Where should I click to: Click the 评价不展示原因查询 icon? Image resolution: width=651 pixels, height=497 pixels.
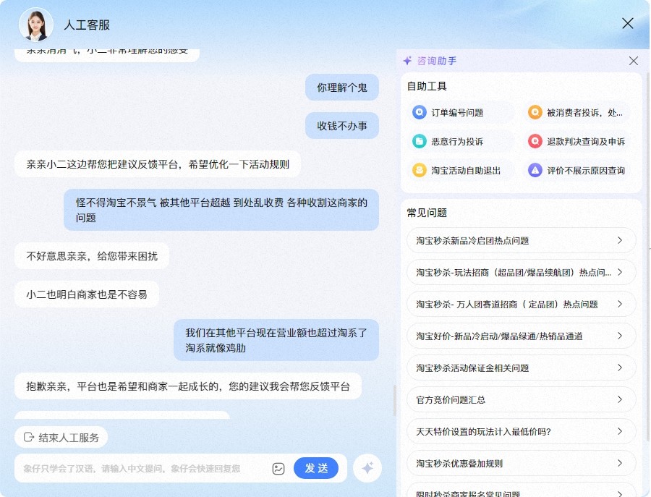535,171
